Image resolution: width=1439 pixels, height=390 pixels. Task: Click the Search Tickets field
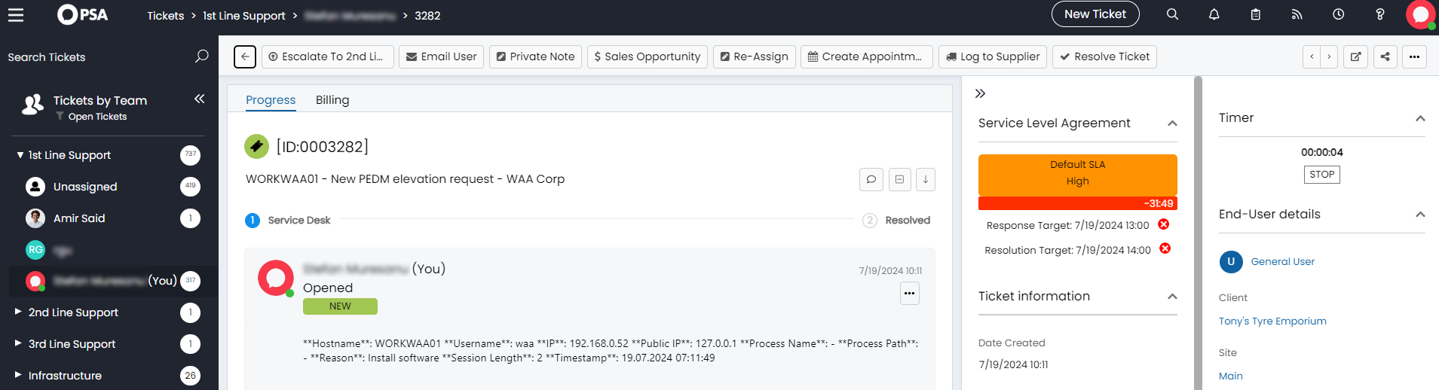click(98, 57)
